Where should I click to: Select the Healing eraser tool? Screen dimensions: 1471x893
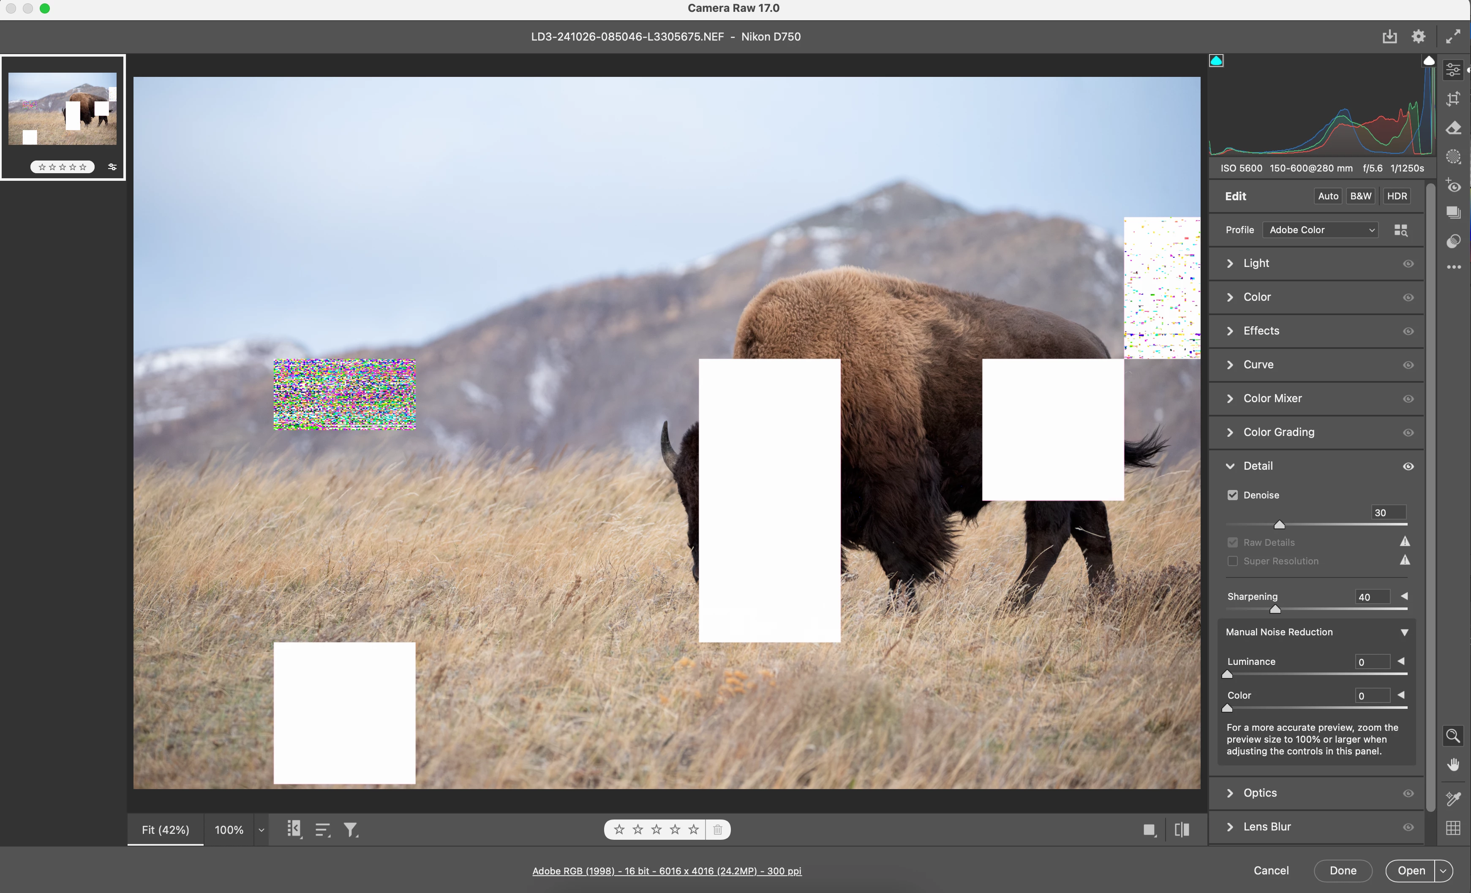pyautogui.click(x=1453, y=128)
